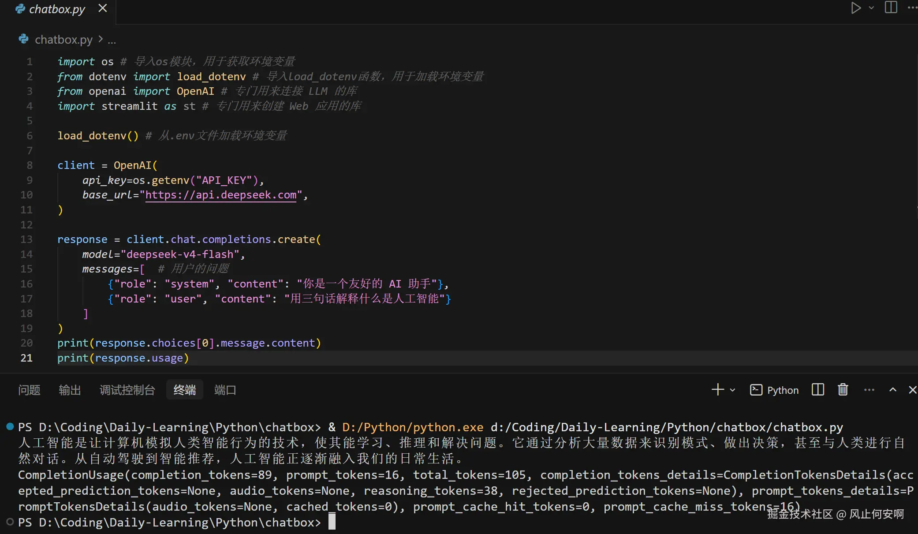
Task: Maximize panel size with chevron up
Action: (893, 390)
